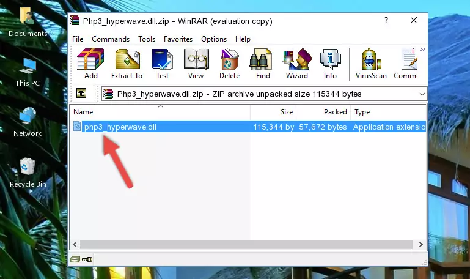Click the php3_hyperwave.dll file icon

77,126
